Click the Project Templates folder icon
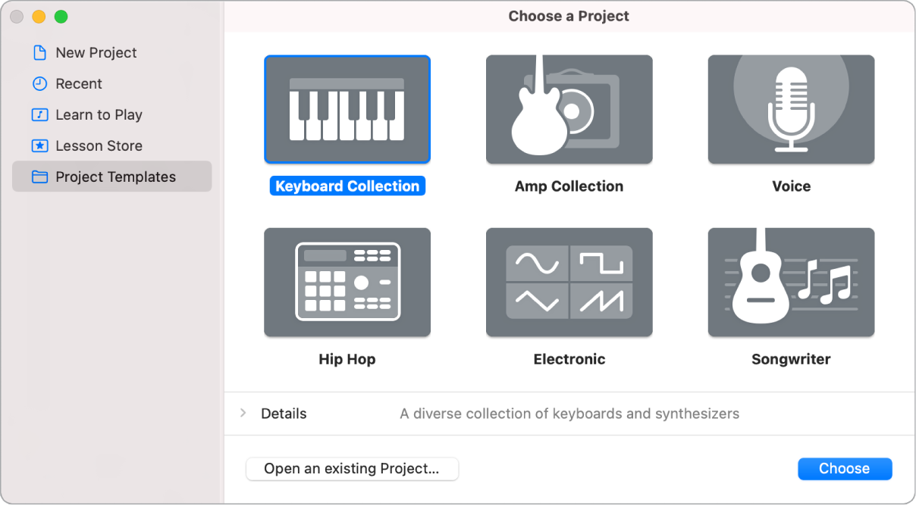916x506 pixels. 39,176
